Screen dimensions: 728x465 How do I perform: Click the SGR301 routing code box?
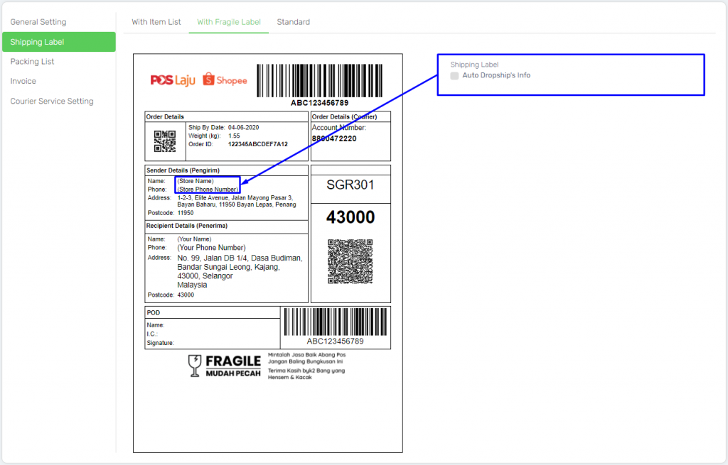(350, 184)
